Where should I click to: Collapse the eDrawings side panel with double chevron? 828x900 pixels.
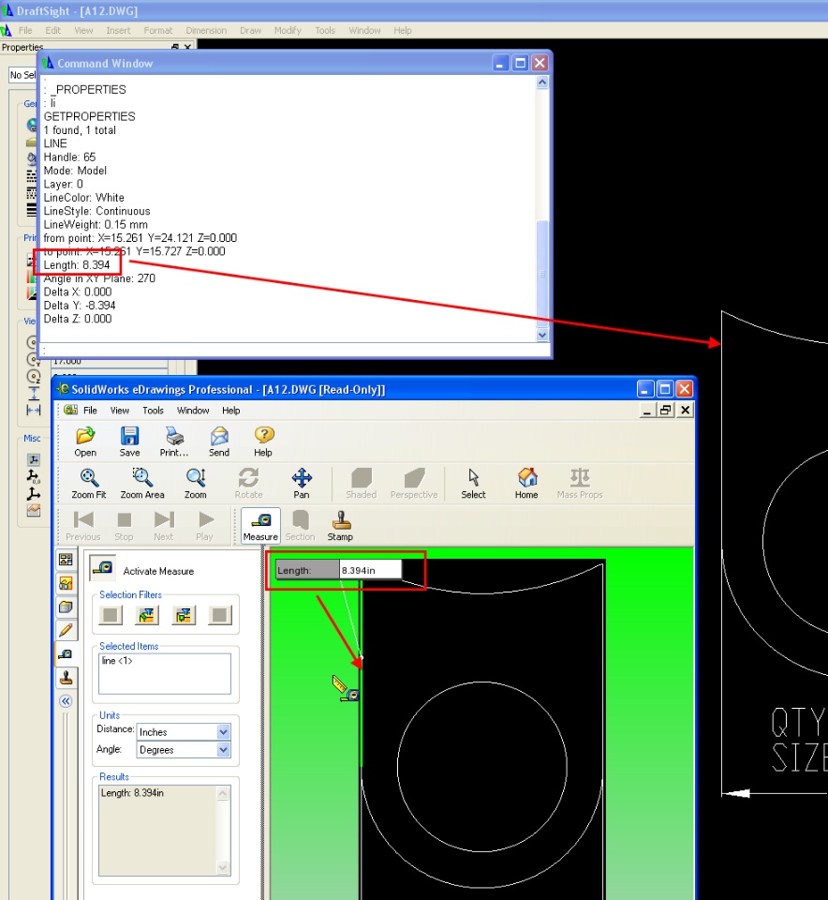click(66, 701)
